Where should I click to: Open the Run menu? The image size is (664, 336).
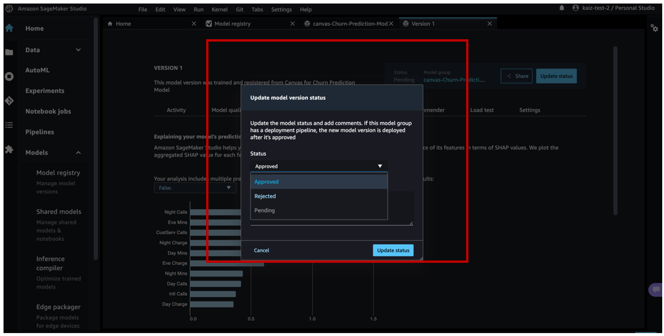click(198, 9)
